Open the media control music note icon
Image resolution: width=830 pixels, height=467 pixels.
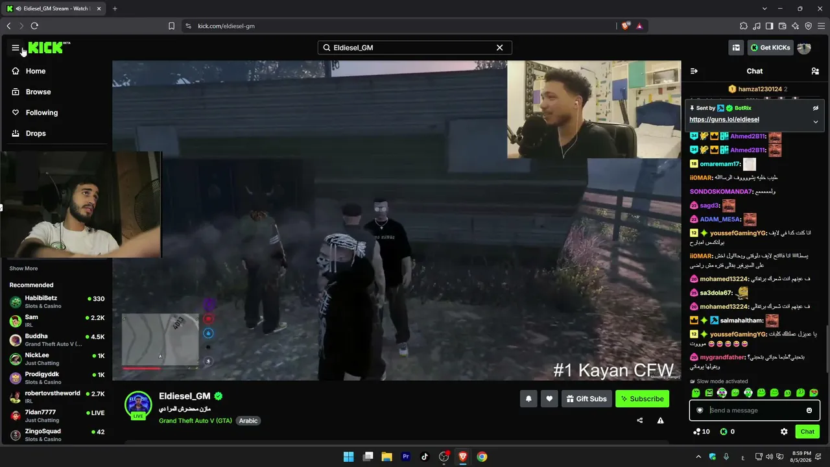point(756,26)
